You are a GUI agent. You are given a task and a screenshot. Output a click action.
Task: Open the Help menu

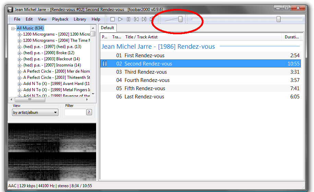click(x=96, y=19)
